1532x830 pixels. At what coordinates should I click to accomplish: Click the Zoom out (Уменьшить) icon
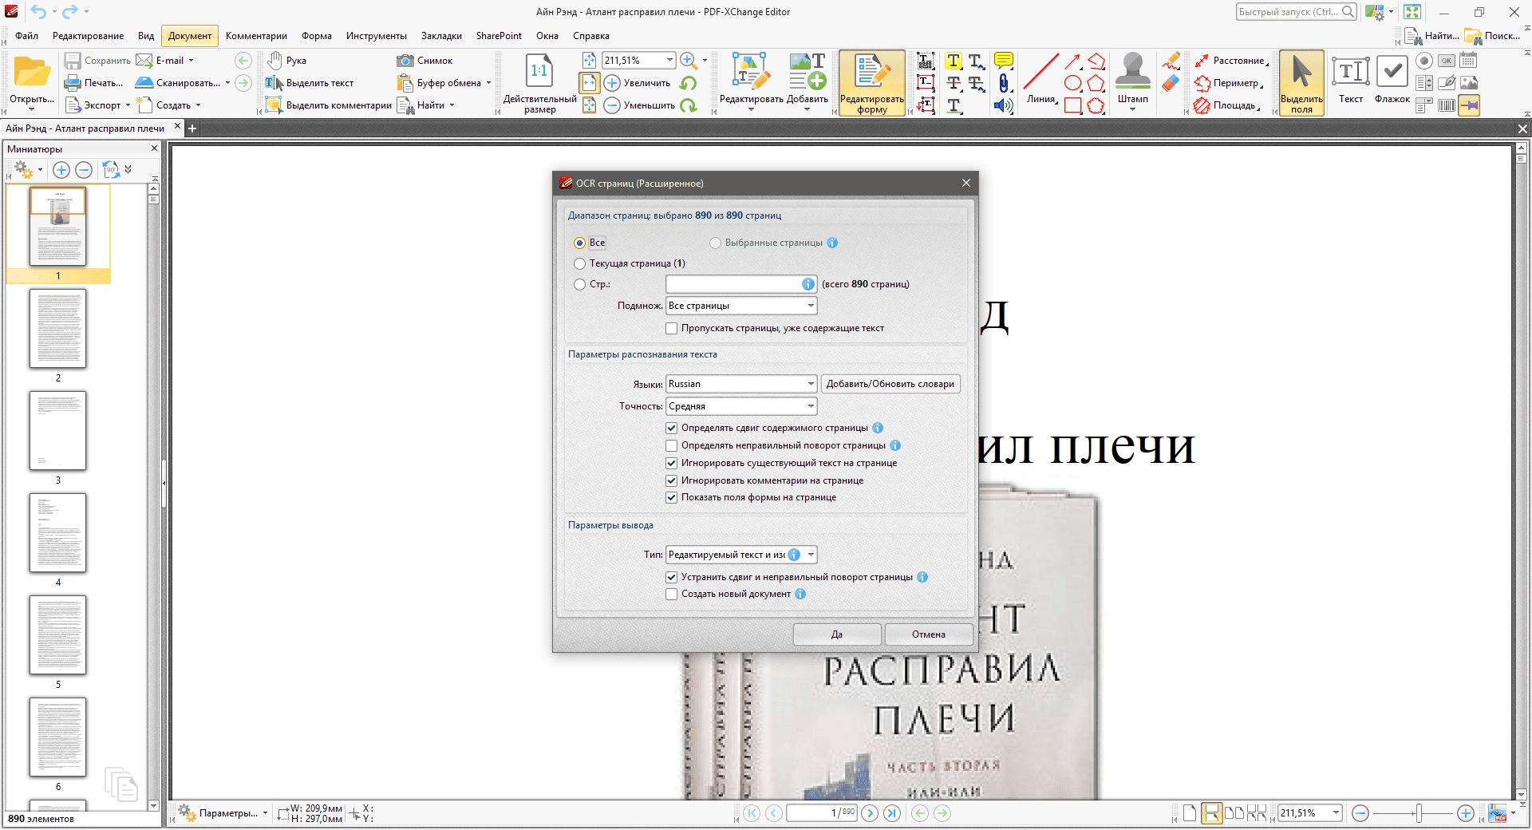pyautogui.click(x=612, y=105)
